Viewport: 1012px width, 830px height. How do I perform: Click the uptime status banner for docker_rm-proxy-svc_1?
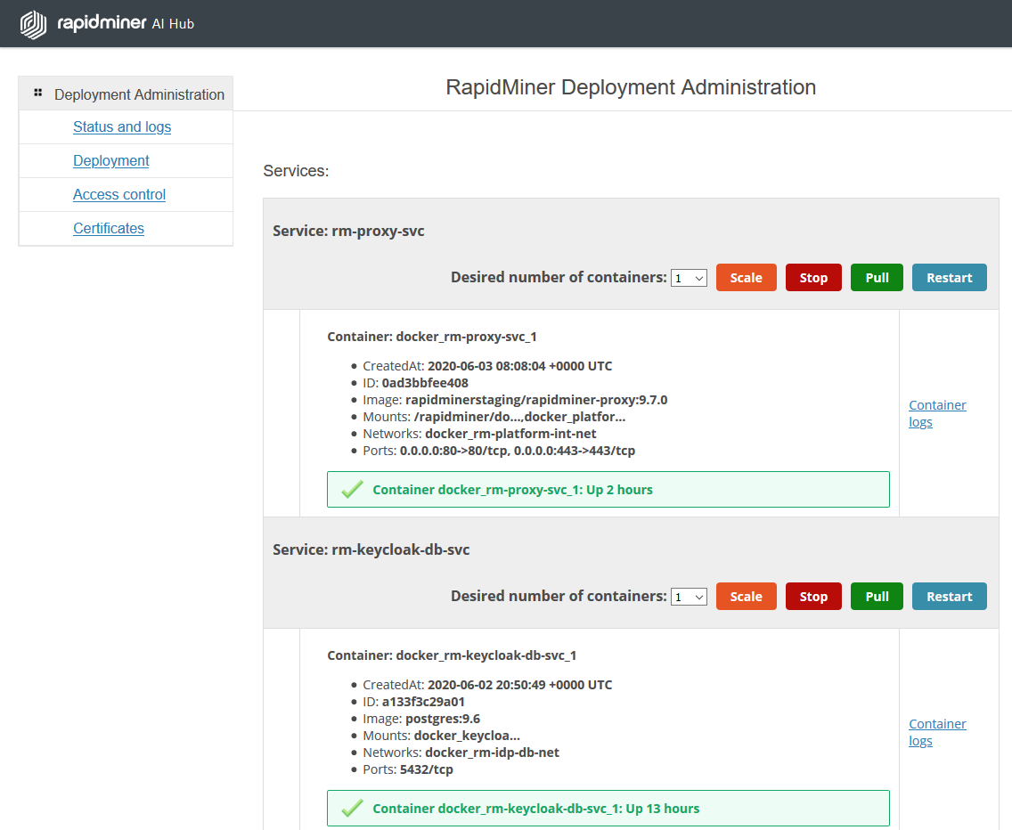tap(608, 489)
